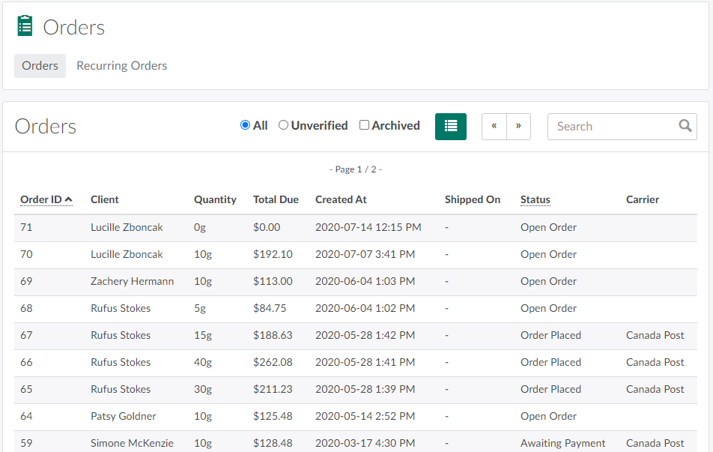Select the Unverified radio filter
Image resolution: width=713 pixels, height=452 pixels.
click(x=283, y=125)
